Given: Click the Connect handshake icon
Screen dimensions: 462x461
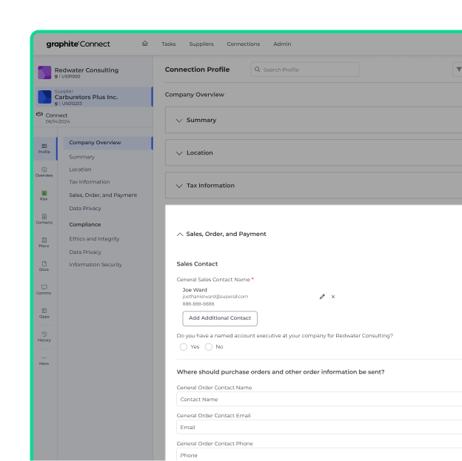Looking at the screenshot, I should 39,114.
